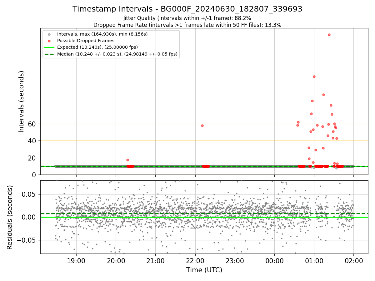Click the Intervals (seconds) y-axis label

21,101
